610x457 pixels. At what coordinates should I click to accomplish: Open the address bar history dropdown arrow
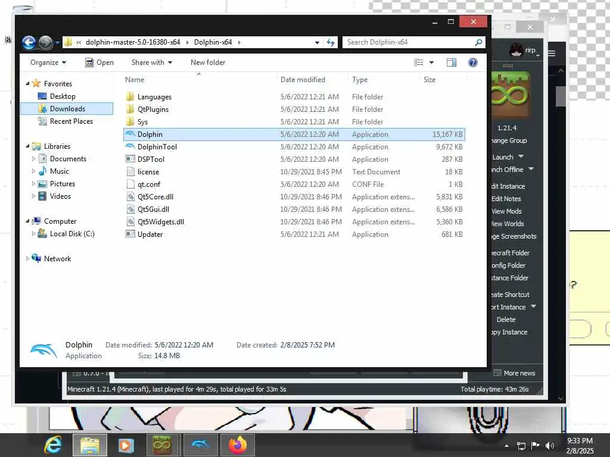317,42
